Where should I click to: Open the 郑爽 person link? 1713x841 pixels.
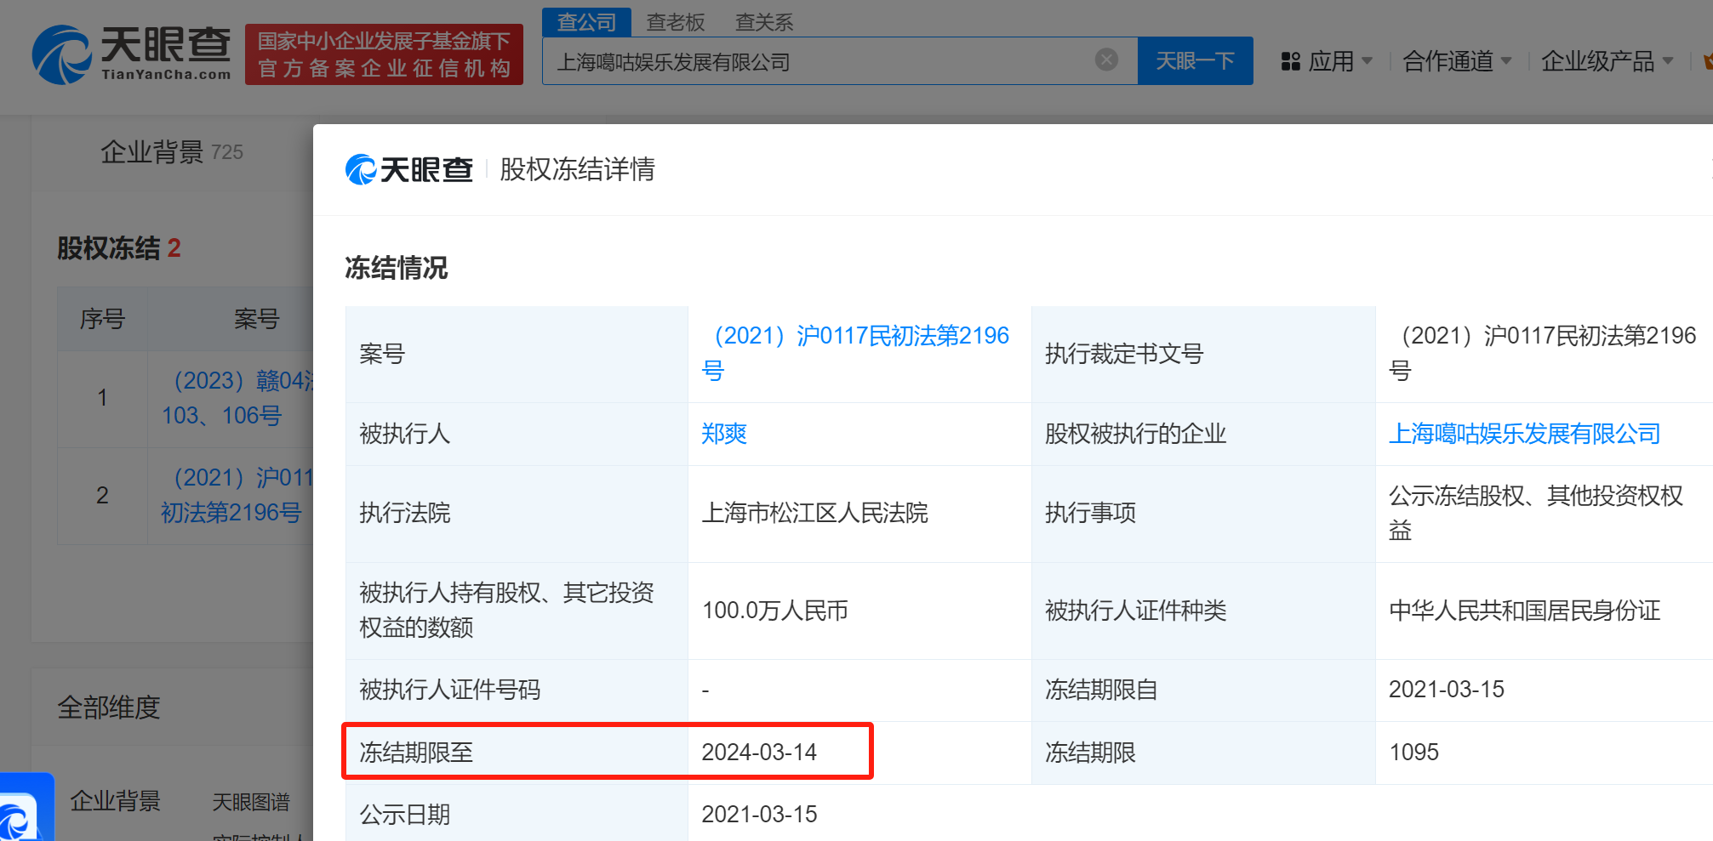pos(724,434)
